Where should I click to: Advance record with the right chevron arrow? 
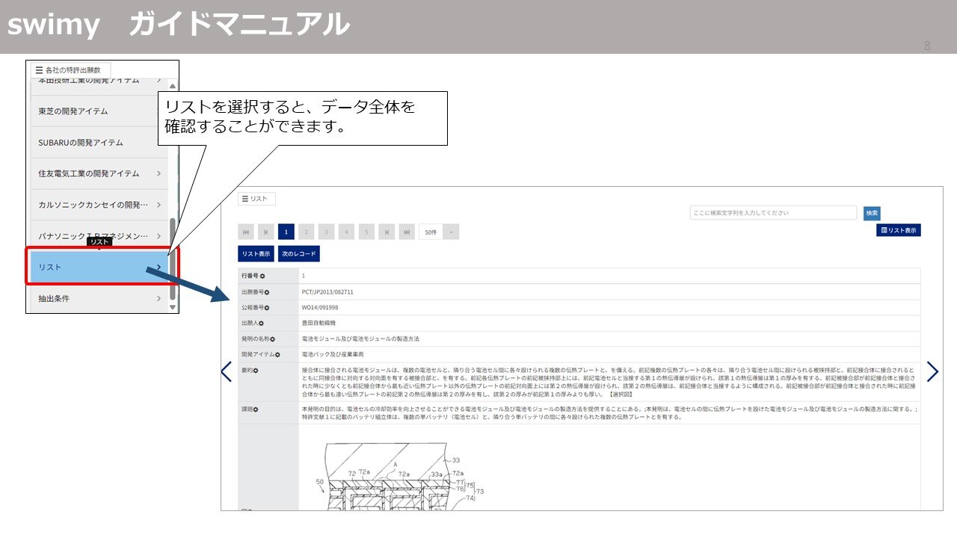point(933,371)
